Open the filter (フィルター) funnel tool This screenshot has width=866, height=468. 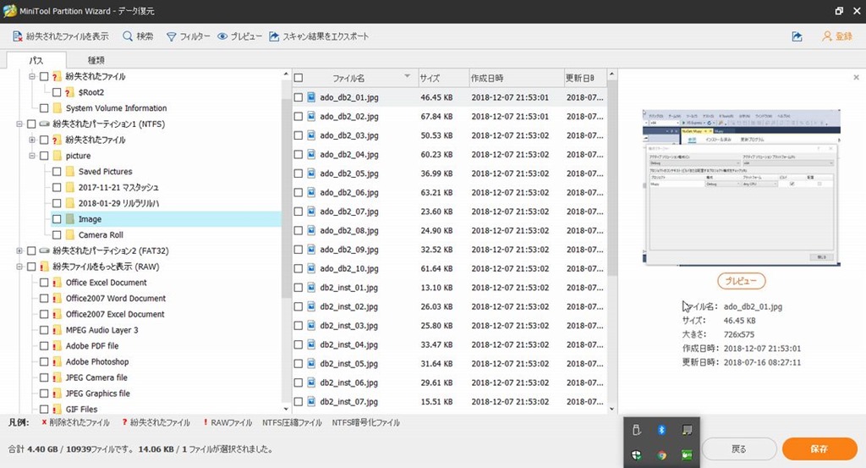coord(171,36)
